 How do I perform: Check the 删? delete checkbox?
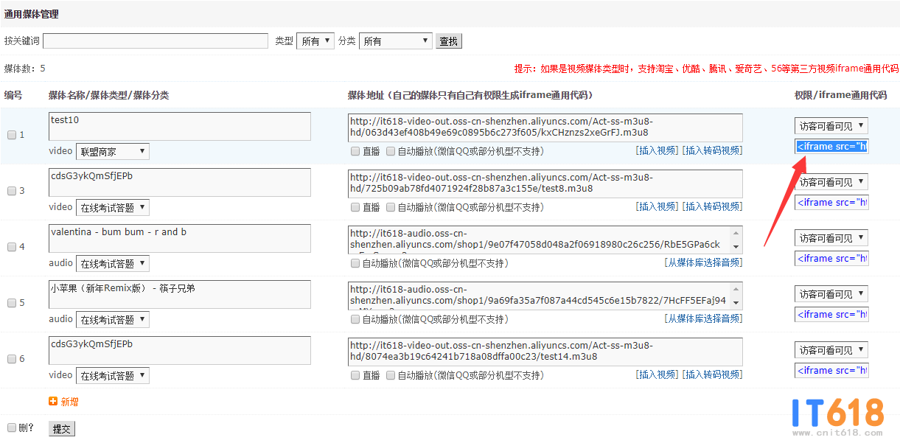[x=12, y=428]
